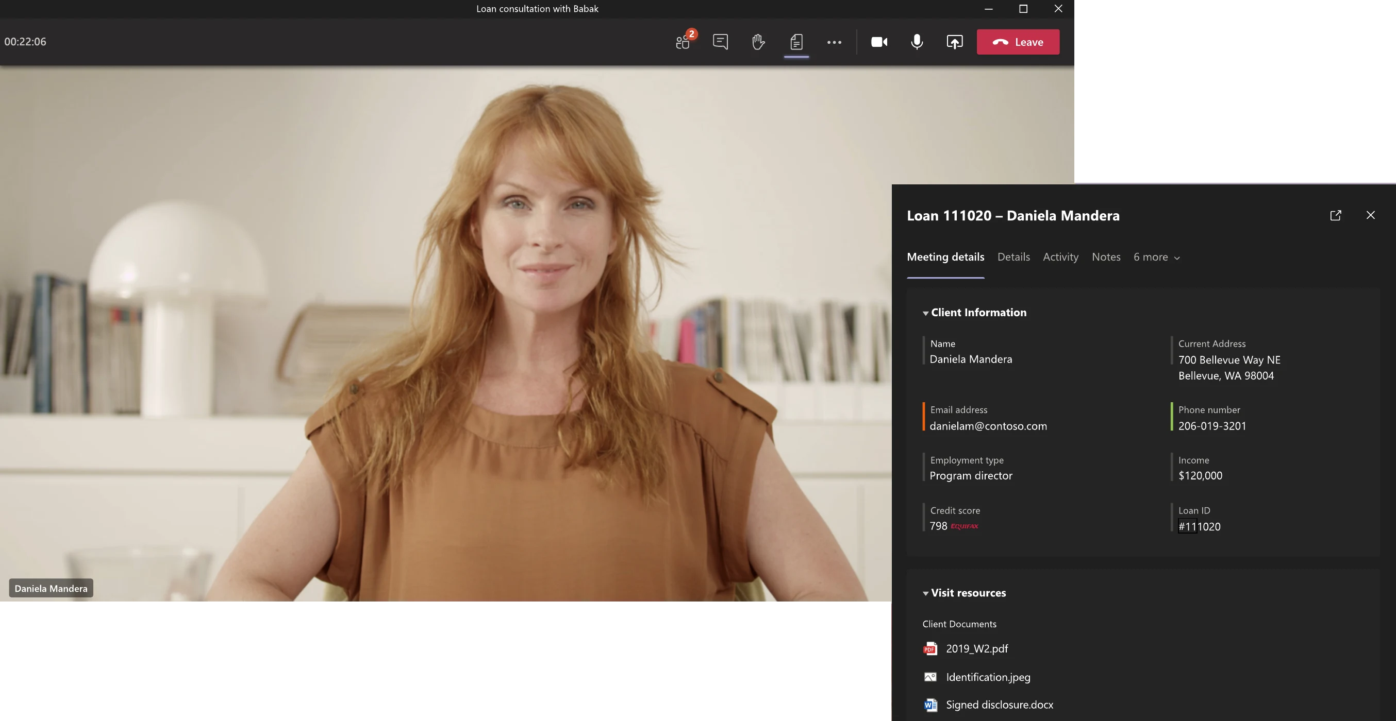Viewport: 1396px width, 721px height.
Task: Close the Loan consultation with Babak window
Action: point(1058,9)
